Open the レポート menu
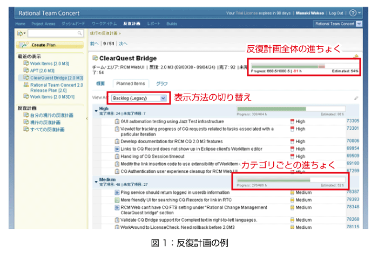 (153, 24)
